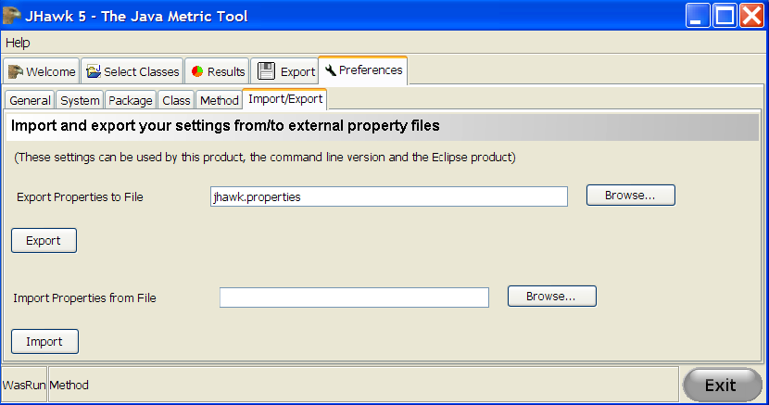Open the Results tab
769x405 pixels.
click(217, 71)
